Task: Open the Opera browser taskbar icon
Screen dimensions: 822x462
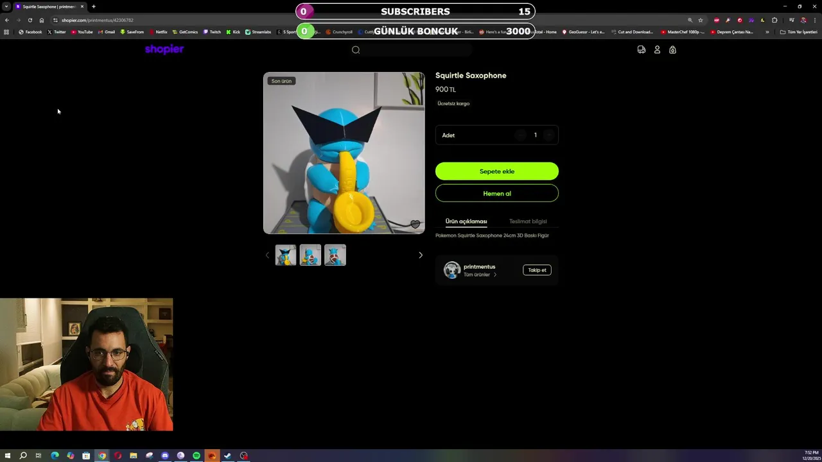Action: coord(118,456)
